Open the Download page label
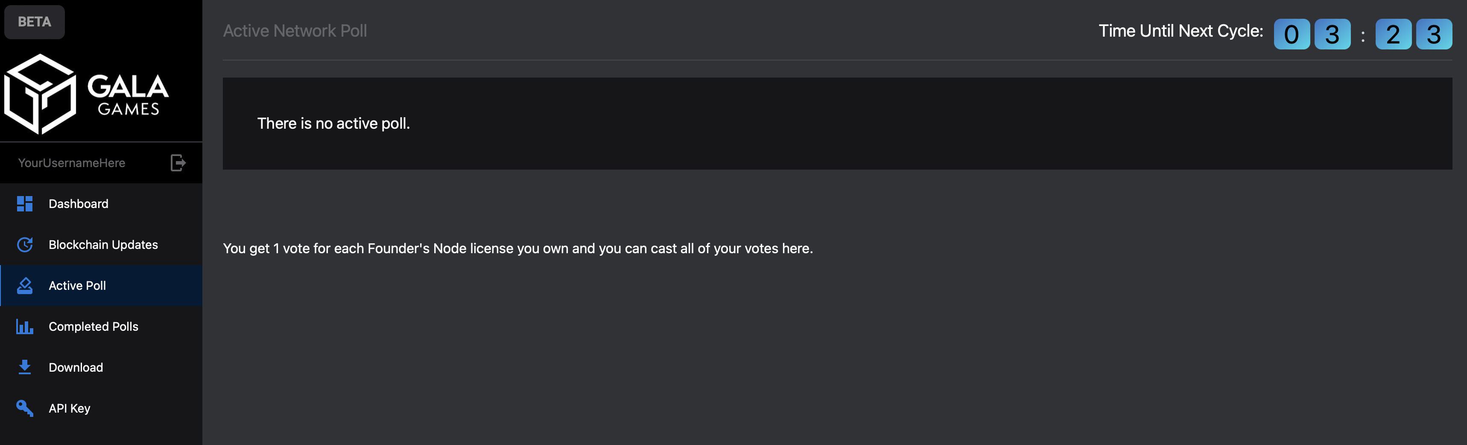This screenshot has width=1467, height=445. 76,368
